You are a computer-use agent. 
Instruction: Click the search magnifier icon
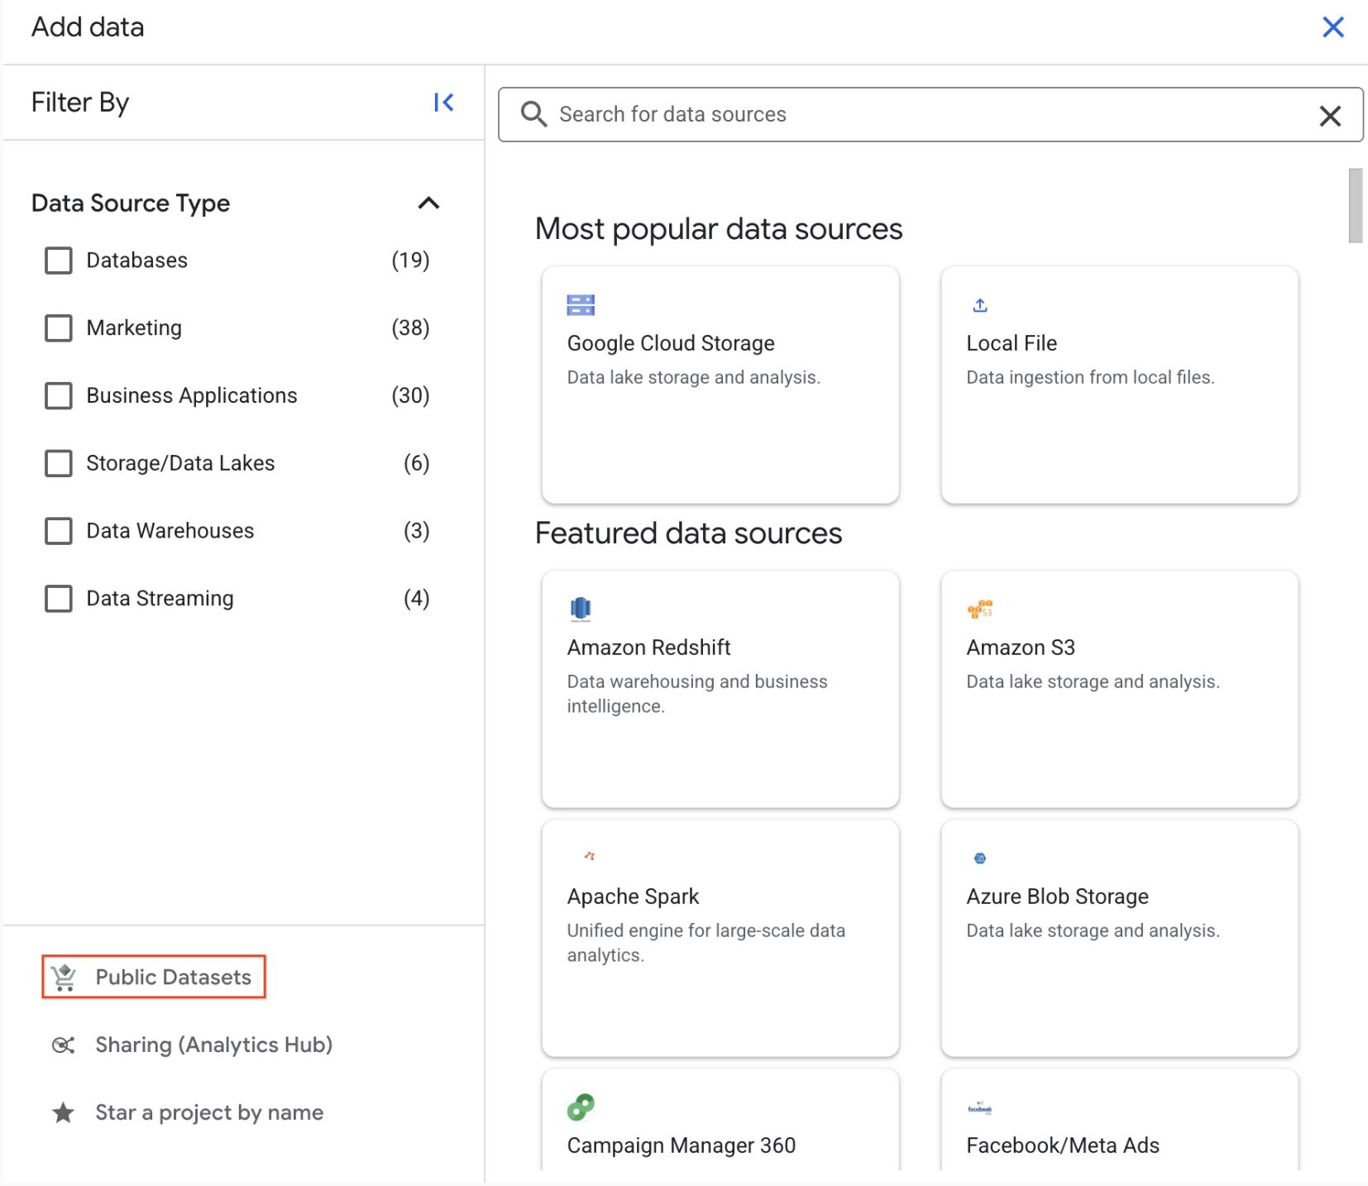coord(534,114)
